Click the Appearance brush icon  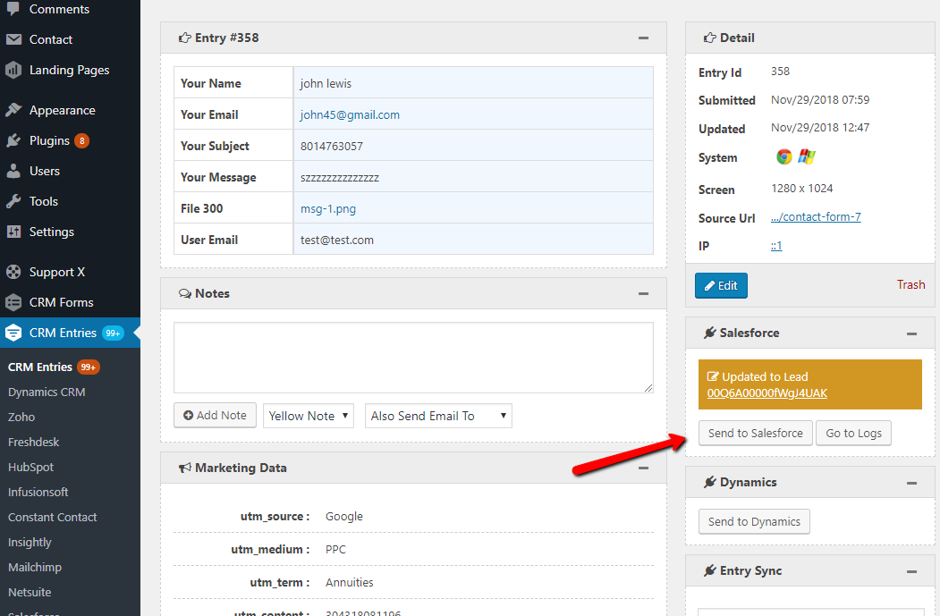coord(13,110)
